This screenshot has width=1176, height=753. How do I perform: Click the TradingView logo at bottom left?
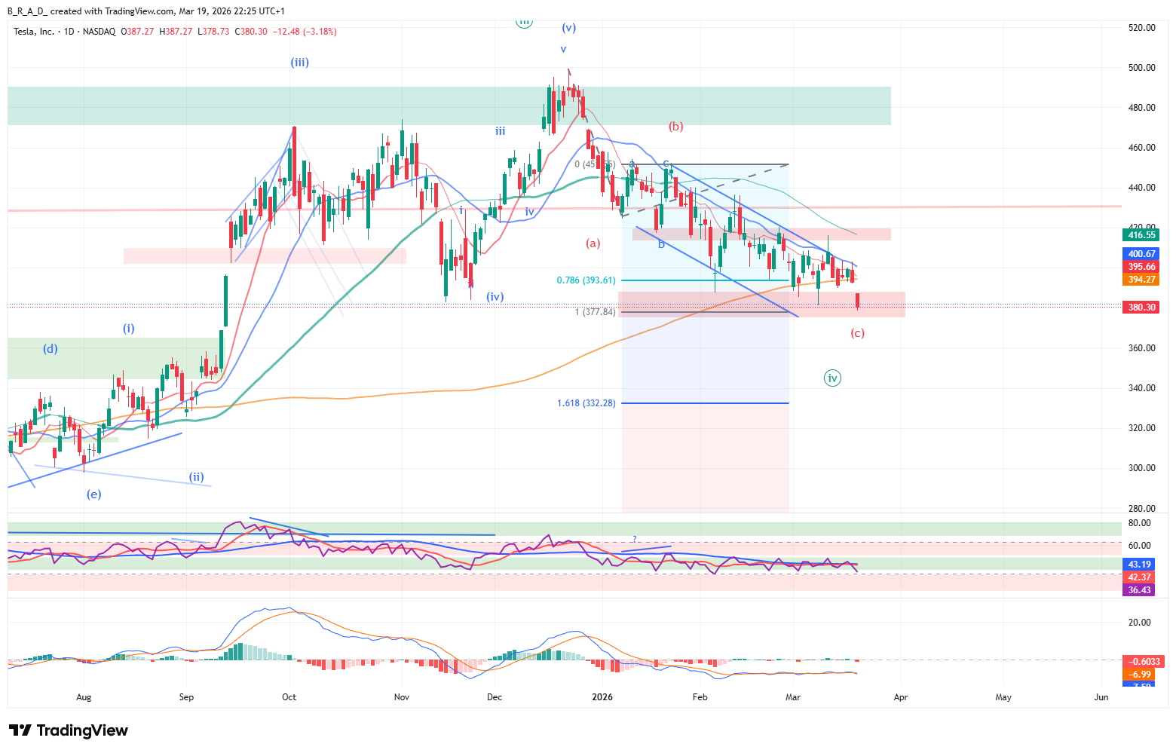tap(69, 730)
